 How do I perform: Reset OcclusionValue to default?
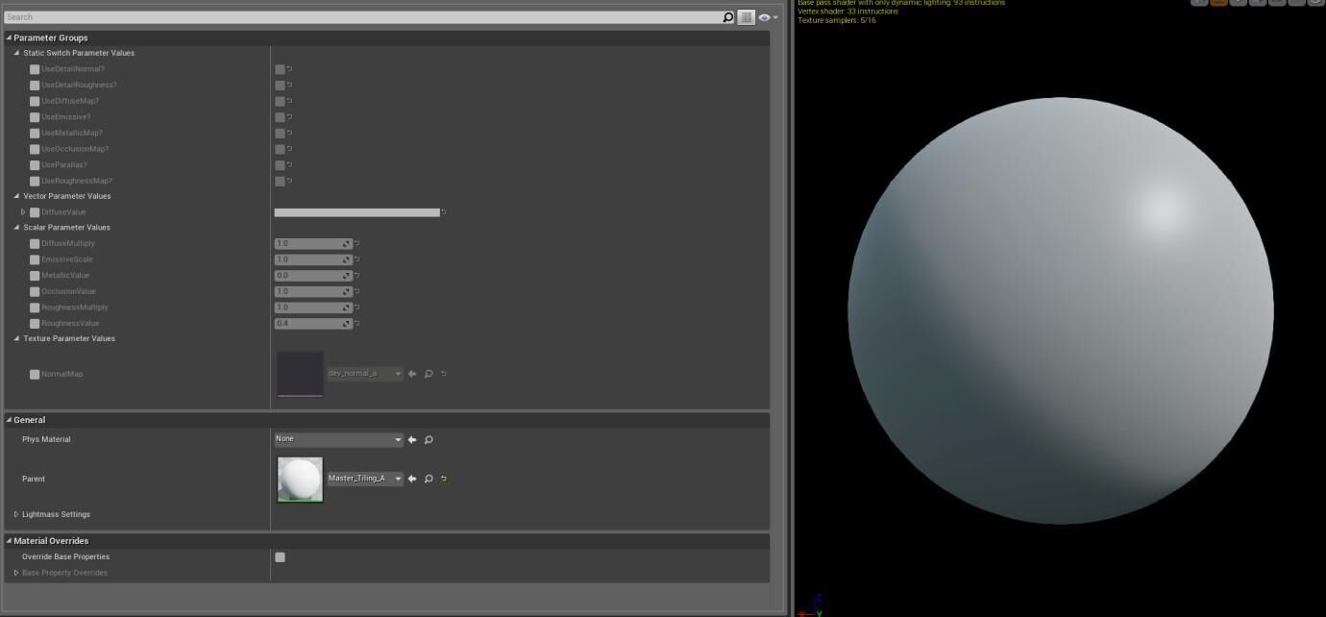356,291
